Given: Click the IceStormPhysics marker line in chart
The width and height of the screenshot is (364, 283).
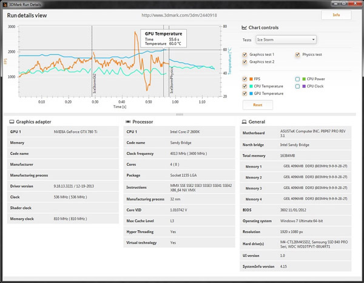Looking at the screenshot, I should [x=169, y=61].
